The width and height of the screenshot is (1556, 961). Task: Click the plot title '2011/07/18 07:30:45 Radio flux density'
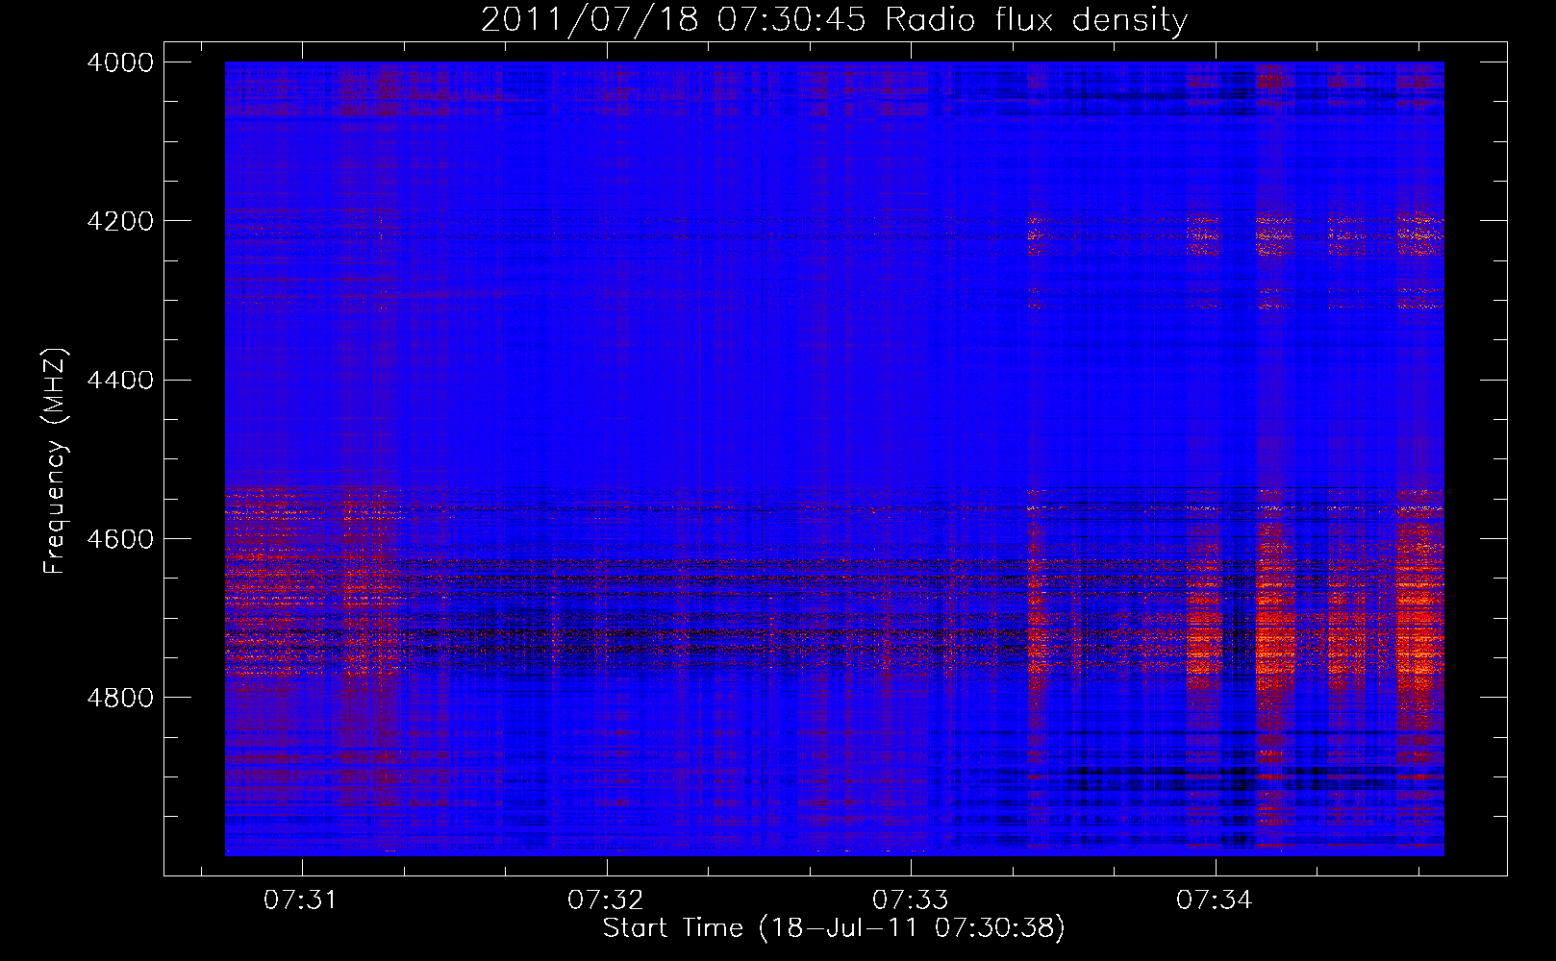coord(834,19)
